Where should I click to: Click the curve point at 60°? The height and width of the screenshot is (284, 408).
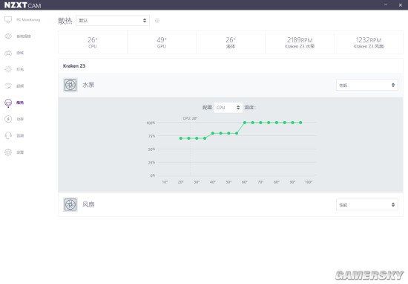(x=245, y=123)
